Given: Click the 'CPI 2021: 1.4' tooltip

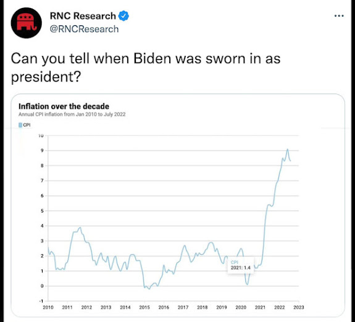Looking at the screenshot, I should point(240,265).
